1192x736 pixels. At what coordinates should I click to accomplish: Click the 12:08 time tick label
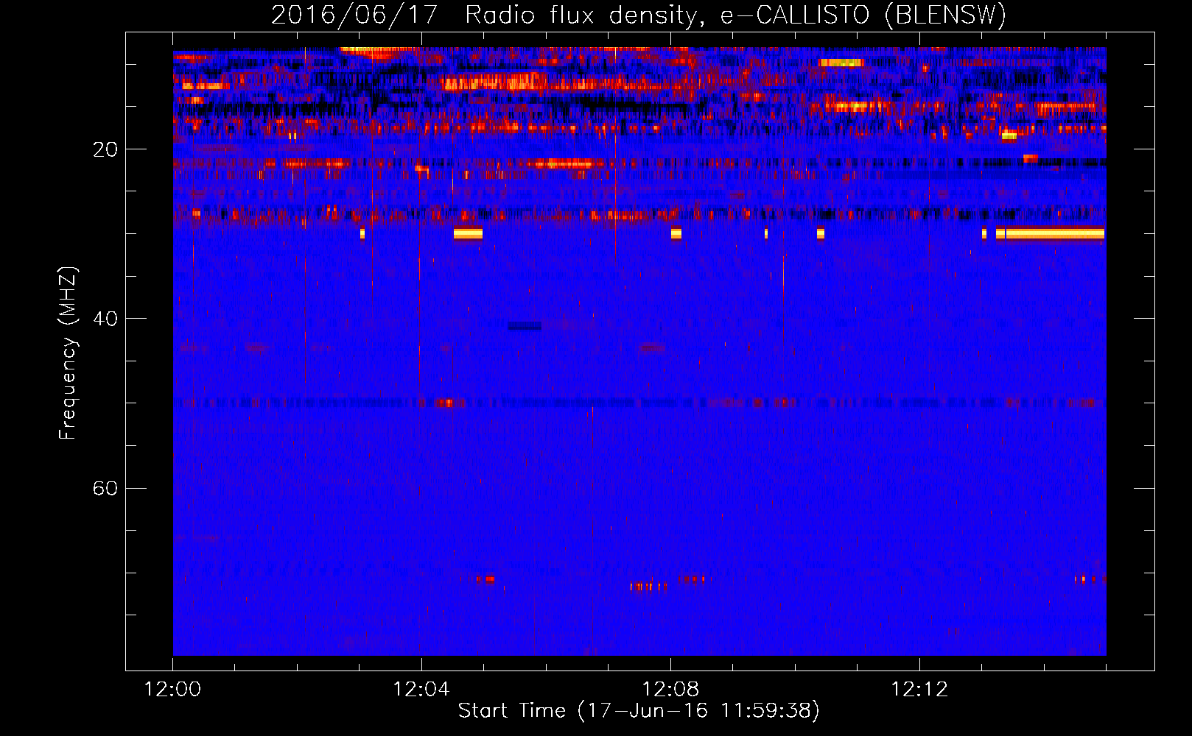coord(670,689)
